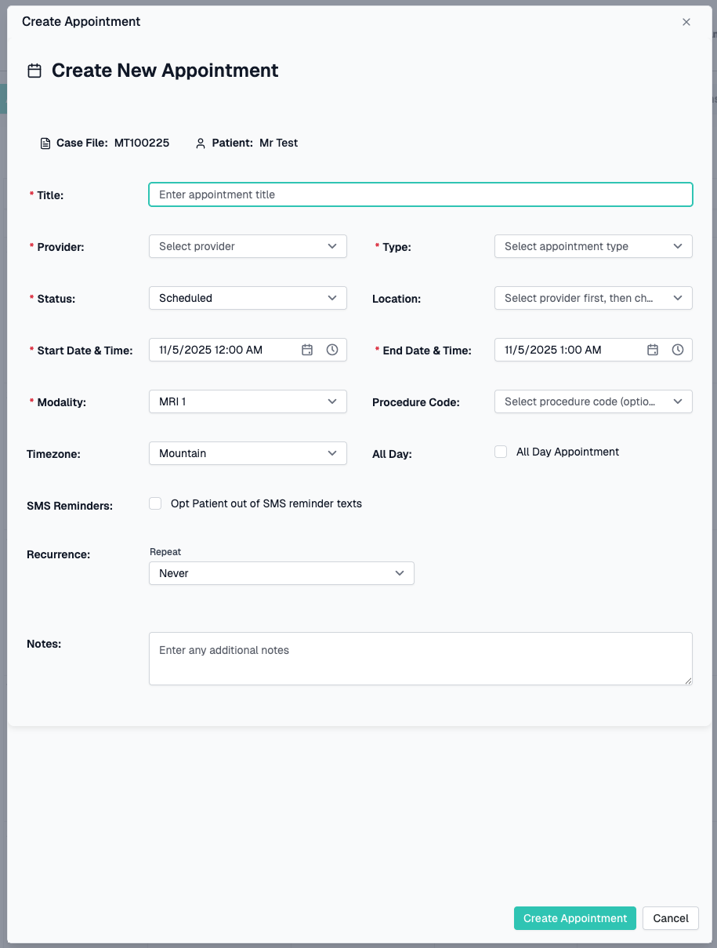
Task: Click the person icon next to Patient
Action: (x=200, y=143)
